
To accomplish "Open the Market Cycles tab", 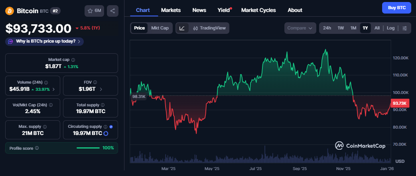I will 258,10.
